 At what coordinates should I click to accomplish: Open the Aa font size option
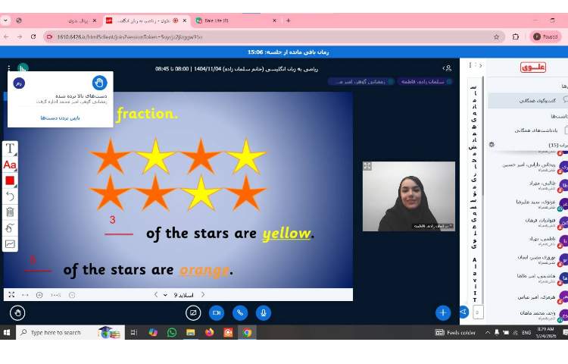10,165
